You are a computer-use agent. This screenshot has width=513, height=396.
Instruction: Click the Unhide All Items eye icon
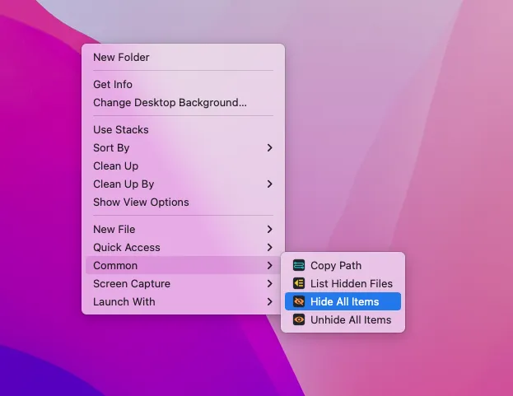(x=299, y=320)
